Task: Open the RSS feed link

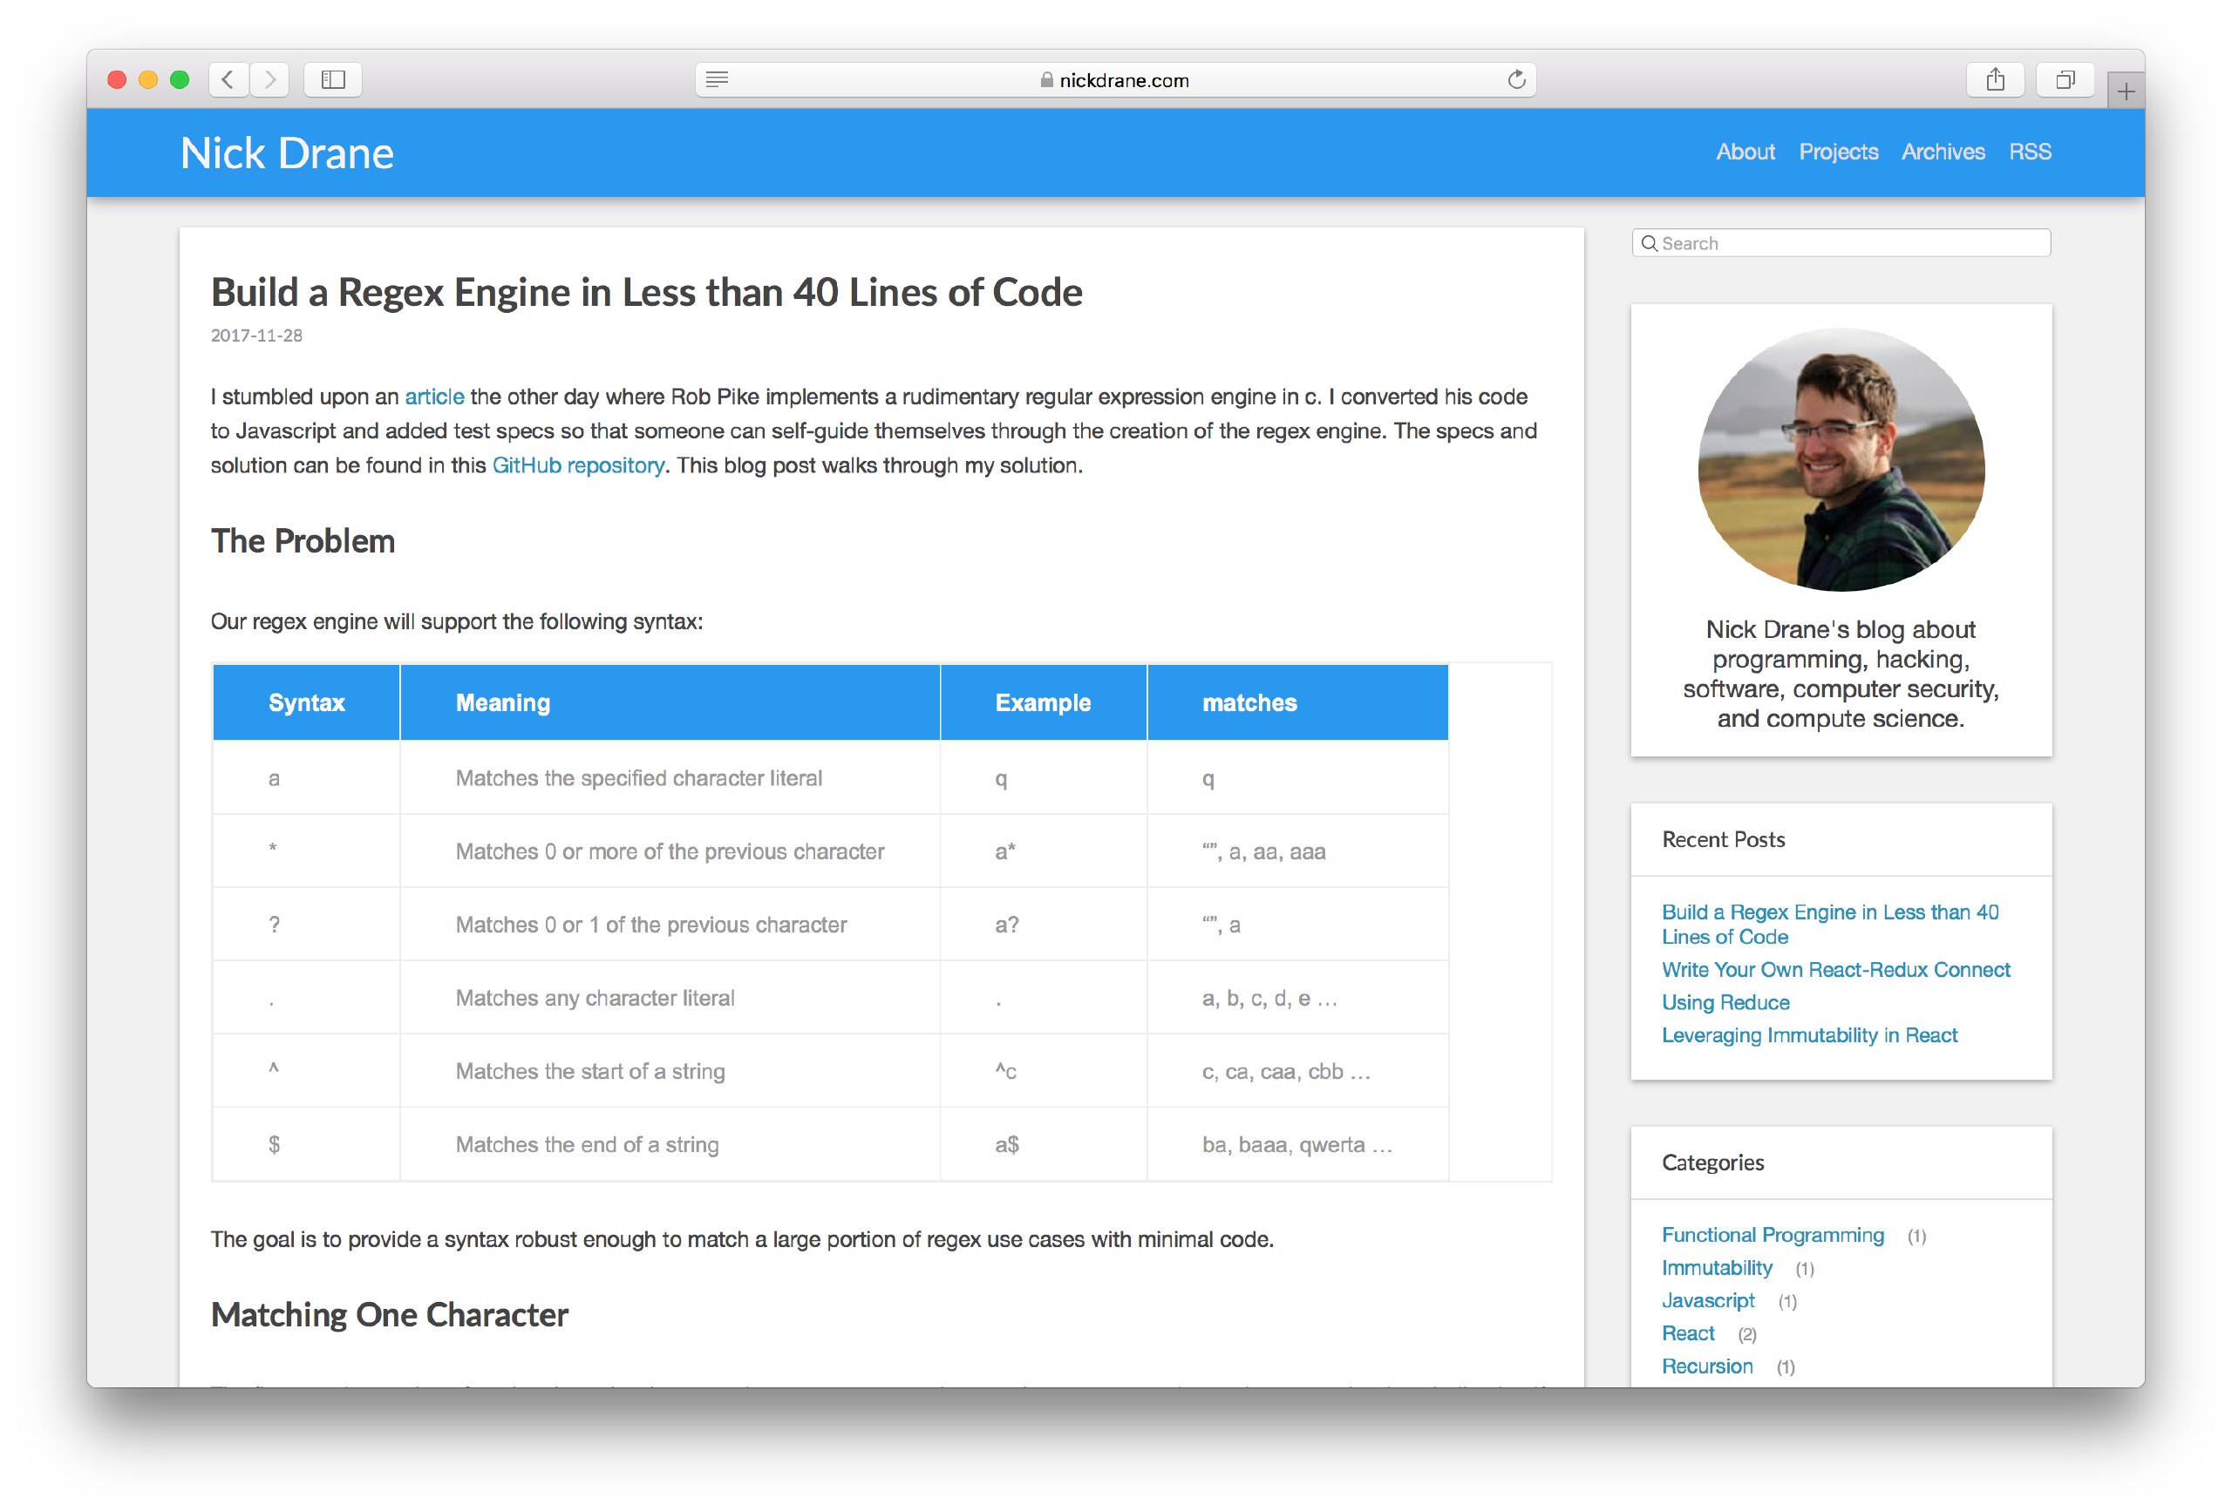Action: pos(2031,152)
